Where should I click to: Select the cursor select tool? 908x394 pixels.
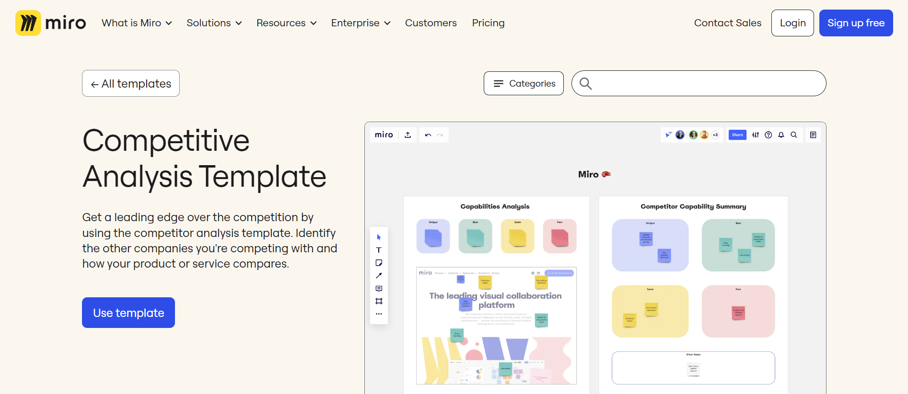pyautogui.click(x=379, y=237)
